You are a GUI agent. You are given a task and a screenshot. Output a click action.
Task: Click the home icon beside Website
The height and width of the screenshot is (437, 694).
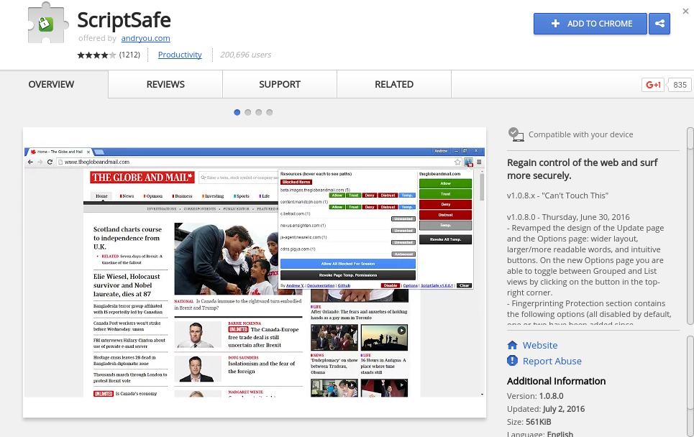click(x=512, y=345)
